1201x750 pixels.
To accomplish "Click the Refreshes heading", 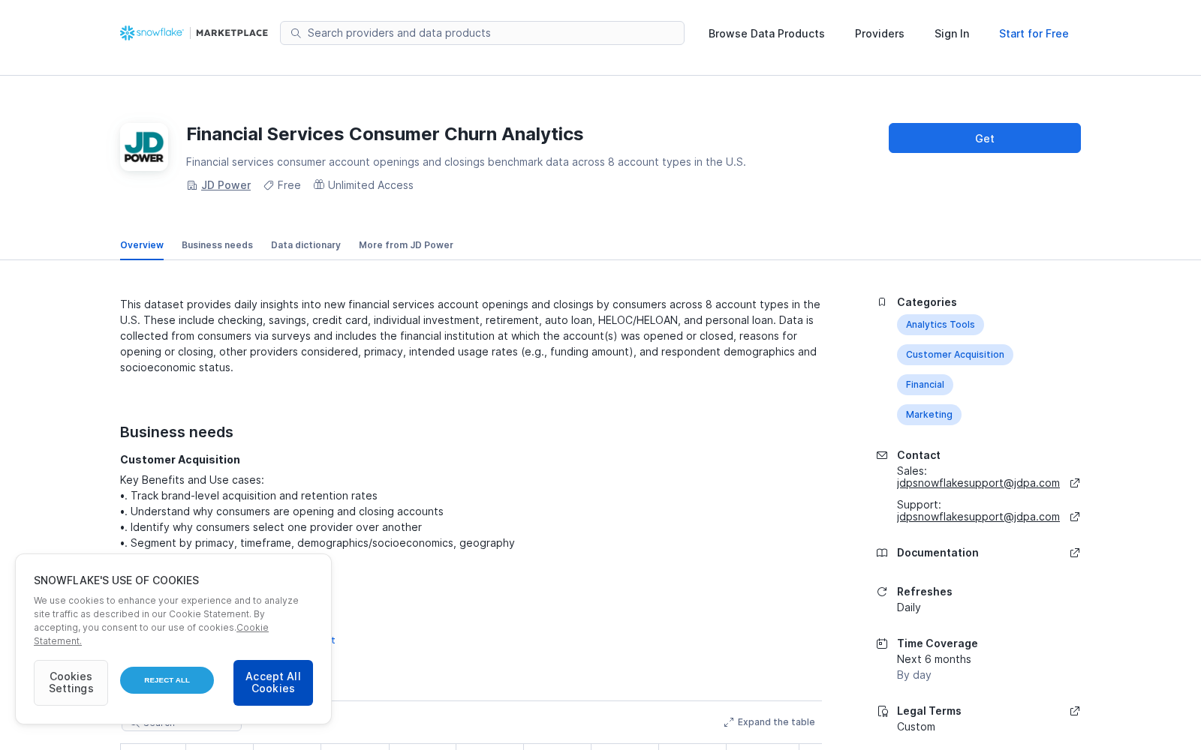I will point(925,592).
